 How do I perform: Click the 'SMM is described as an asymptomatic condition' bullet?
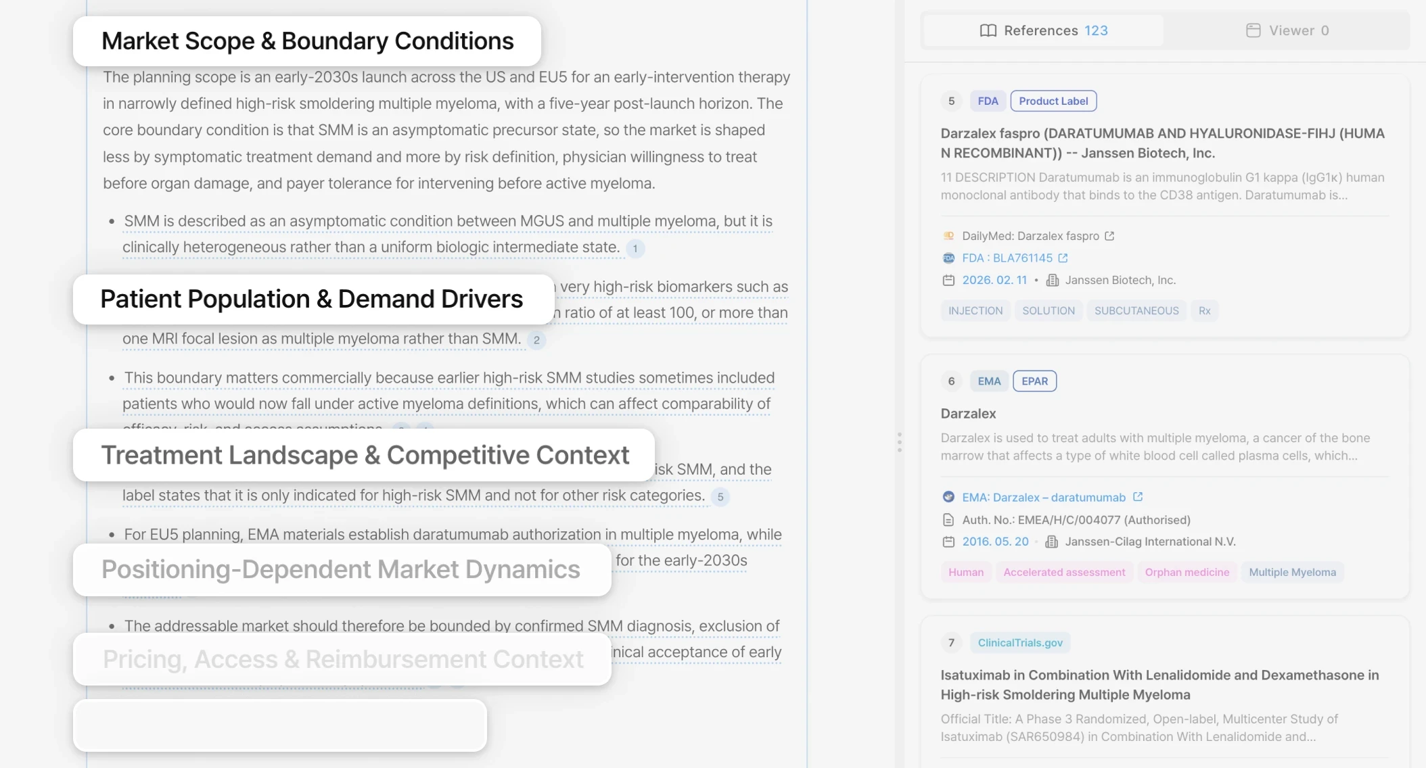pos(447,235)
